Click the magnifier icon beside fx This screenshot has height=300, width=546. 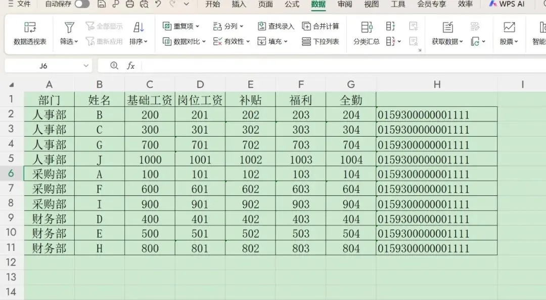pos(114,65)
